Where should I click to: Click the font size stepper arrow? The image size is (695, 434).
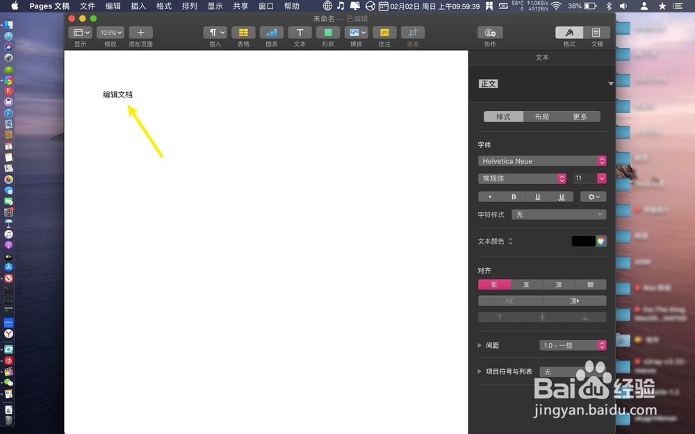pos(601,178)
